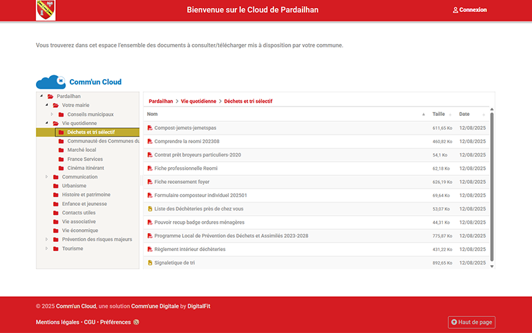Open Comm'un Cloud footer link
The height and width of the screenshot is (333, 532).
pyautogui.click(x=76, y=306)
